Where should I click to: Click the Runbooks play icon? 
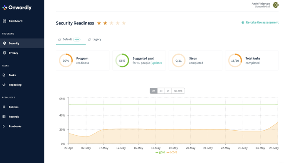[x=4, y=126]
